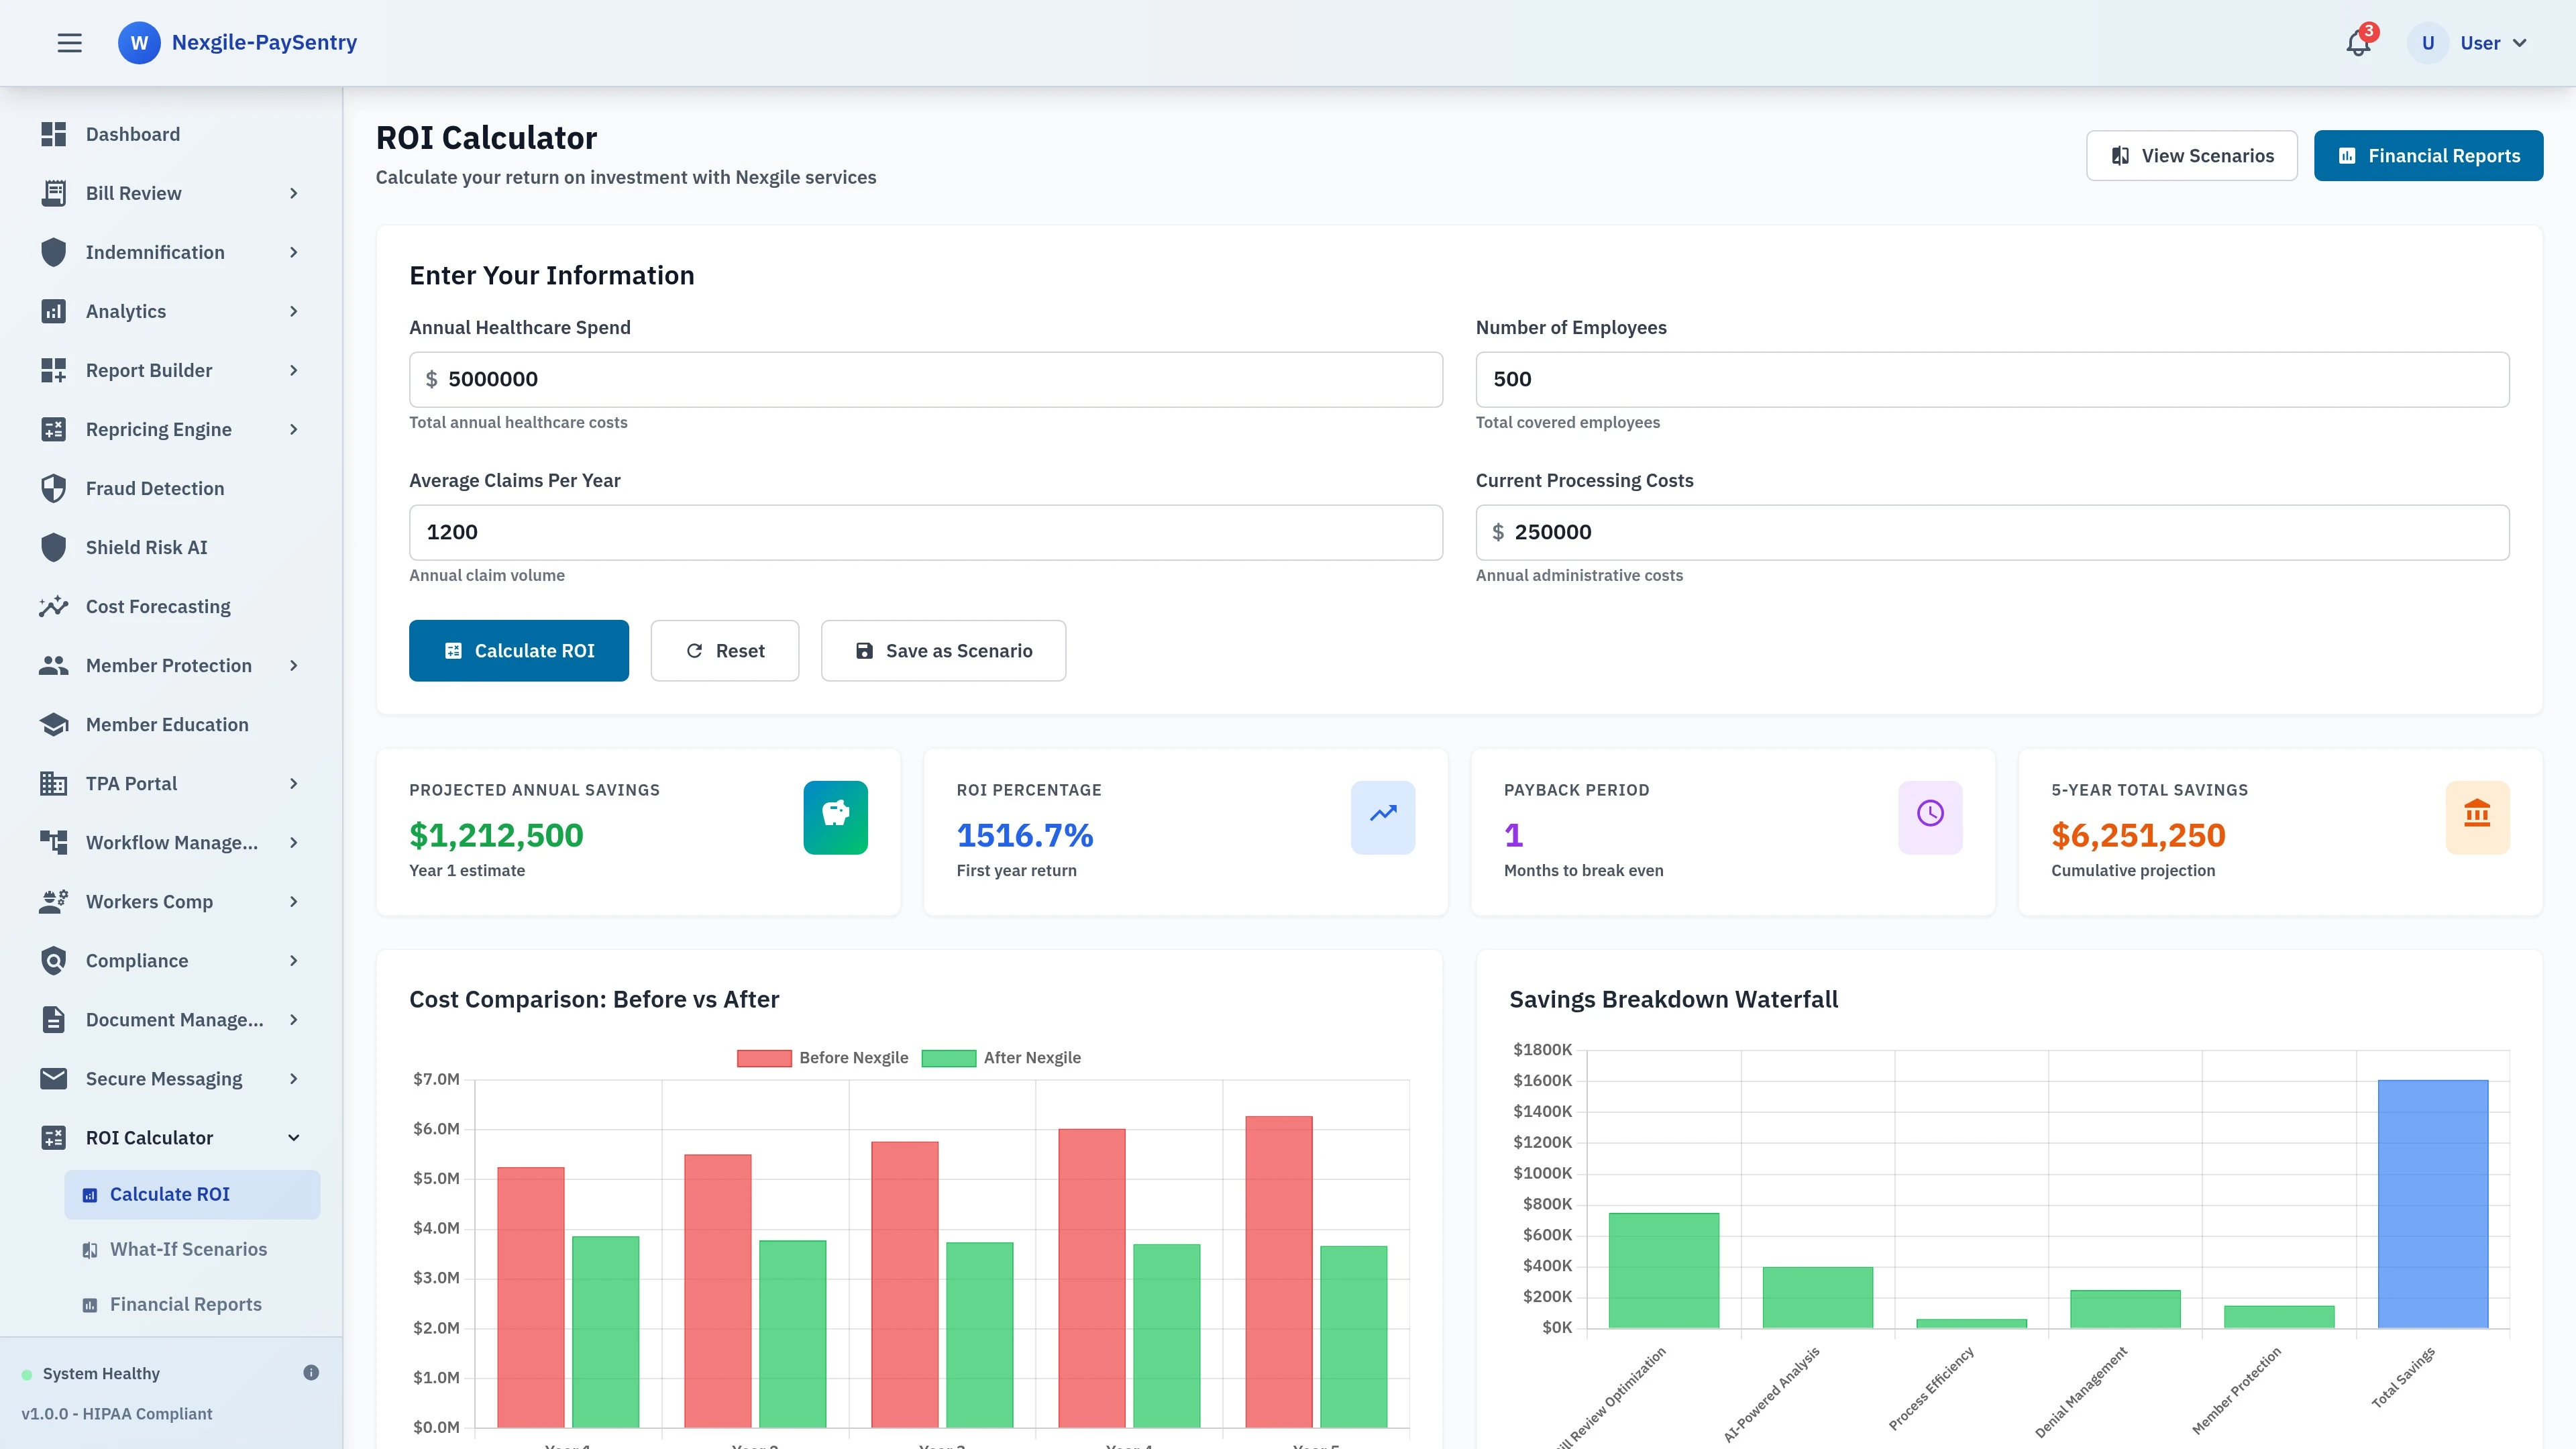The image size is (2576, 1449).
Task: Select Dashboard from the sidebar
Action: 132,134
